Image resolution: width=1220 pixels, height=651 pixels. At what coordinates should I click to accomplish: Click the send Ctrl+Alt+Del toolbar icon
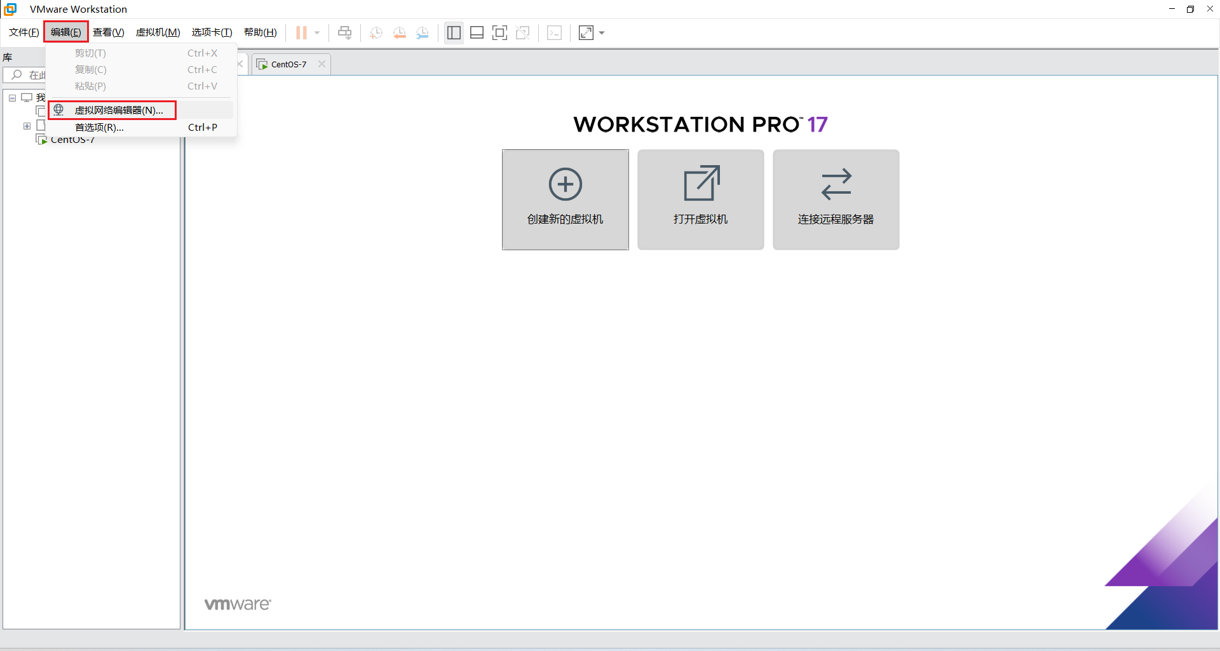(x=344, y=32)
